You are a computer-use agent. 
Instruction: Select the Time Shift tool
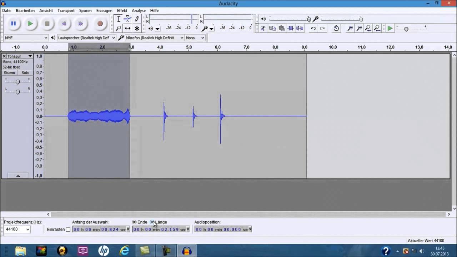pos(127,28)
